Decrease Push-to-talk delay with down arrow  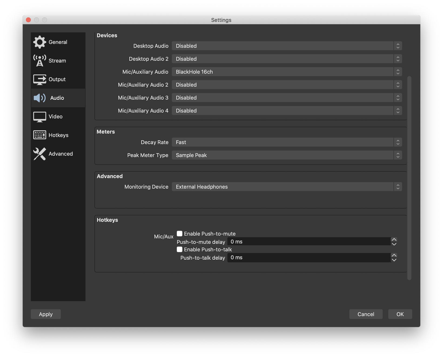click(394, 260)
